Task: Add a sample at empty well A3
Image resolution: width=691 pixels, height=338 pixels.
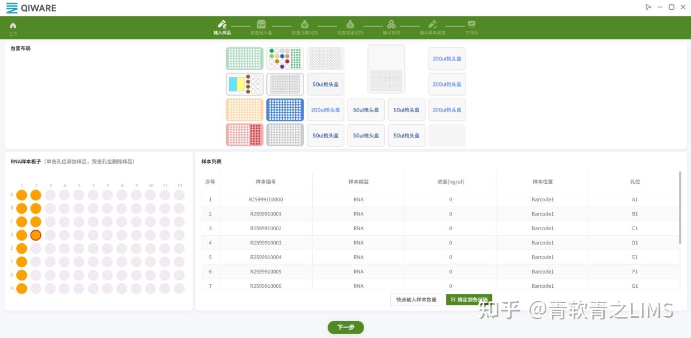Action: tap(50, 195)
